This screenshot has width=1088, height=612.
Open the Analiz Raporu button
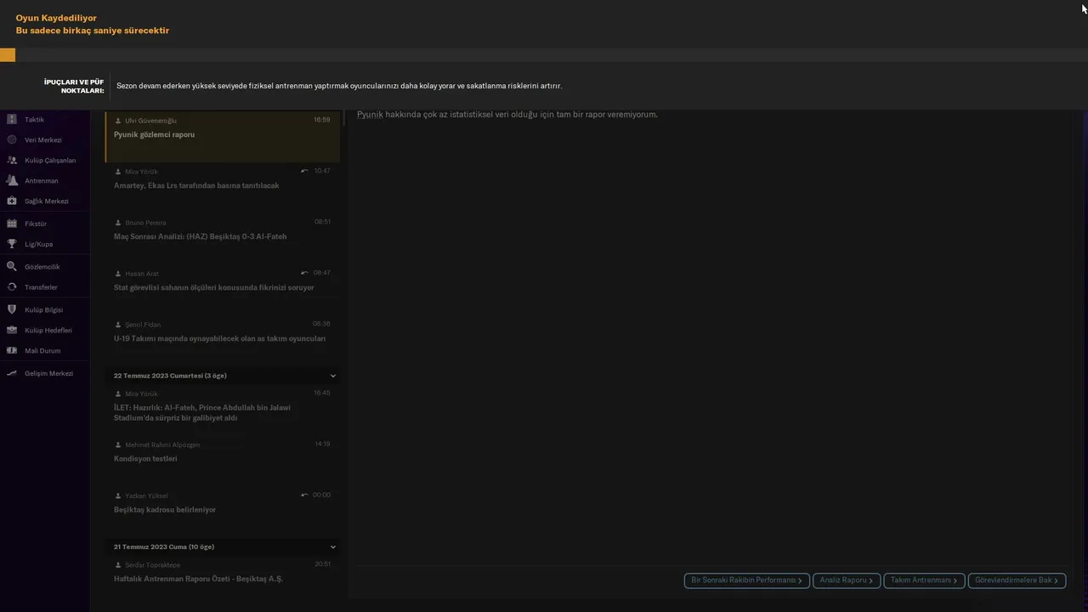point(846,581)
